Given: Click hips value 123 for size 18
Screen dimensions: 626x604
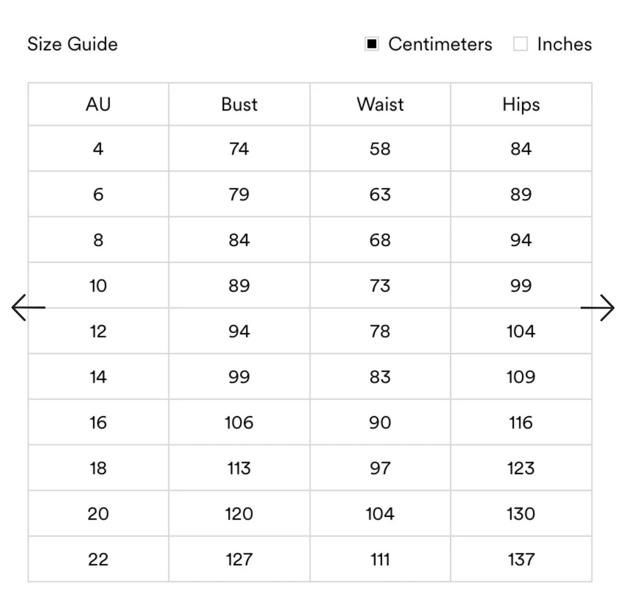Looking at the screenshot, I should (x=521, y=468).
